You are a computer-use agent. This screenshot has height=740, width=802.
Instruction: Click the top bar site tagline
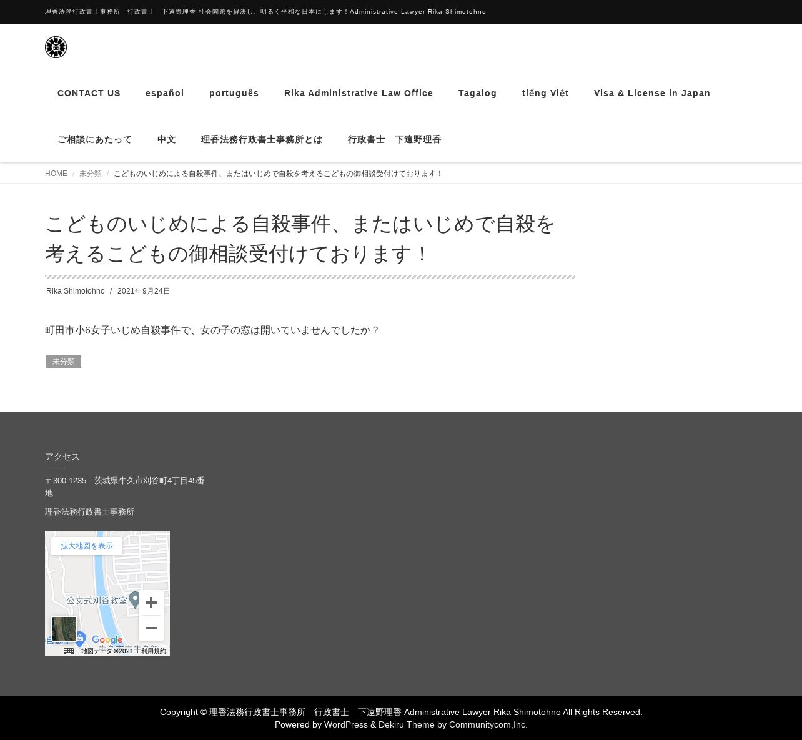(x=265, y=12)
